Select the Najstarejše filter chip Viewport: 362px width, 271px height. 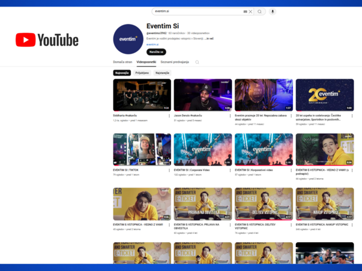[162, 73]
